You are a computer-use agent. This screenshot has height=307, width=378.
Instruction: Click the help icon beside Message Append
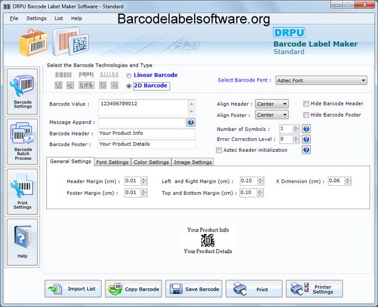(x=191, y=123)
